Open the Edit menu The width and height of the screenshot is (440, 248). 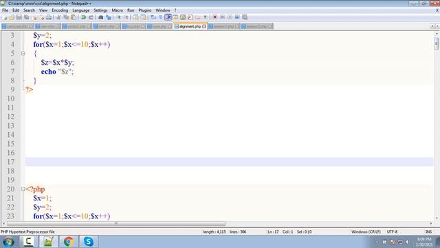pyautogui.click(x=16, y=10)
